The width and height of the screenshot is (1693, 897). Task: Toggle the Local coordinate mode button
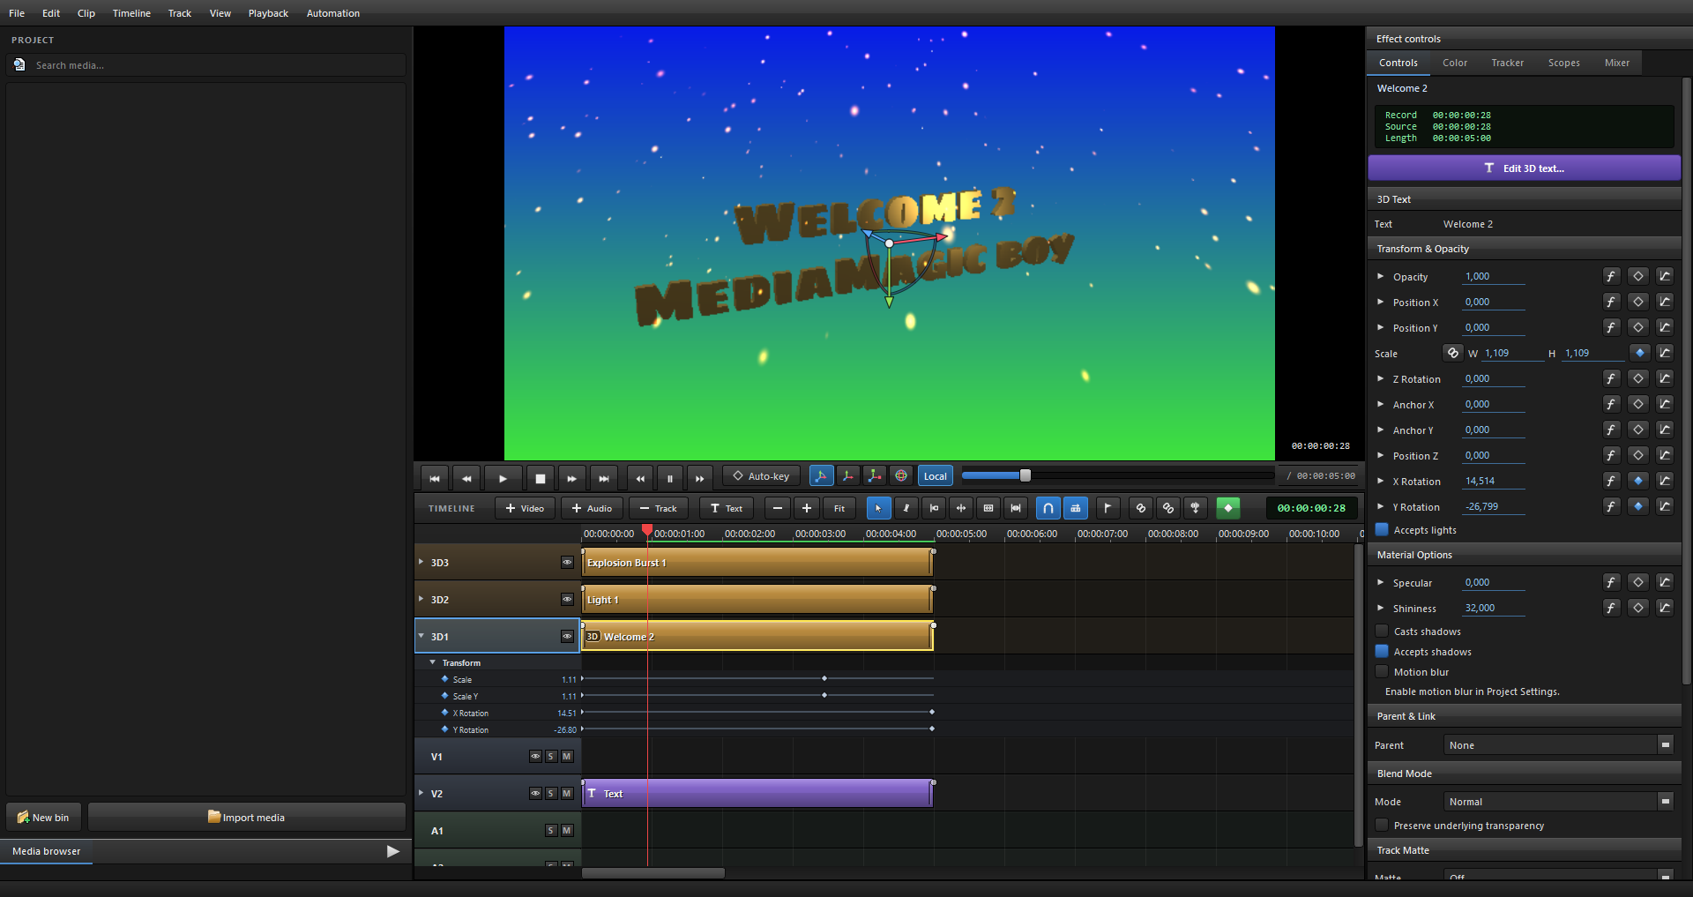tap(936, 476)
